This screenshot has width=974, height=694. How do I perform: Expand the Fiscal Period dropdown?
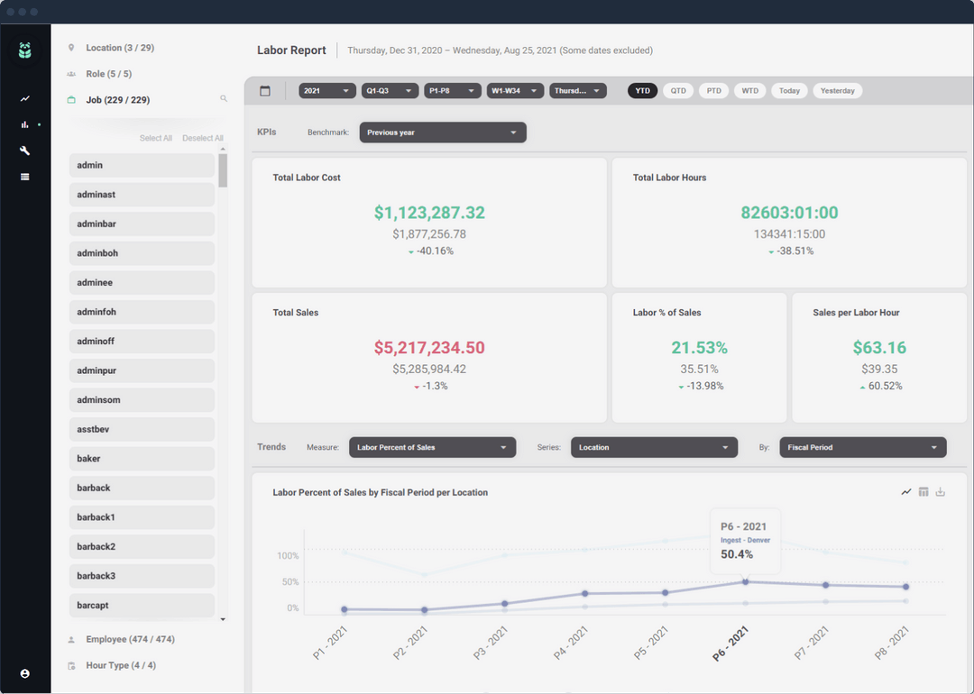tap(862, 447)
